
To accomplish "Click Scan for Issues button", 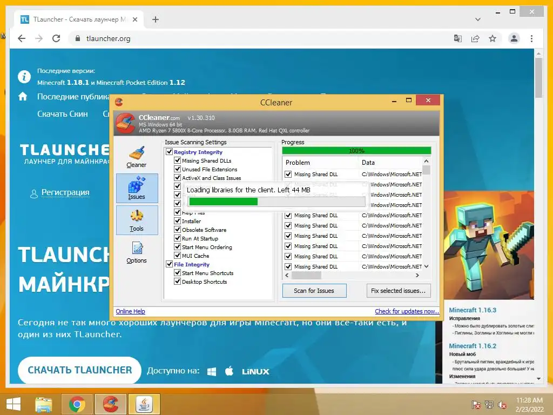I will (314, 291).
